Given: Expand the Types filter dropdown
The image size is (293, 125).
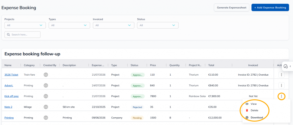Looking at the screenshot, I should pos(69,25).
